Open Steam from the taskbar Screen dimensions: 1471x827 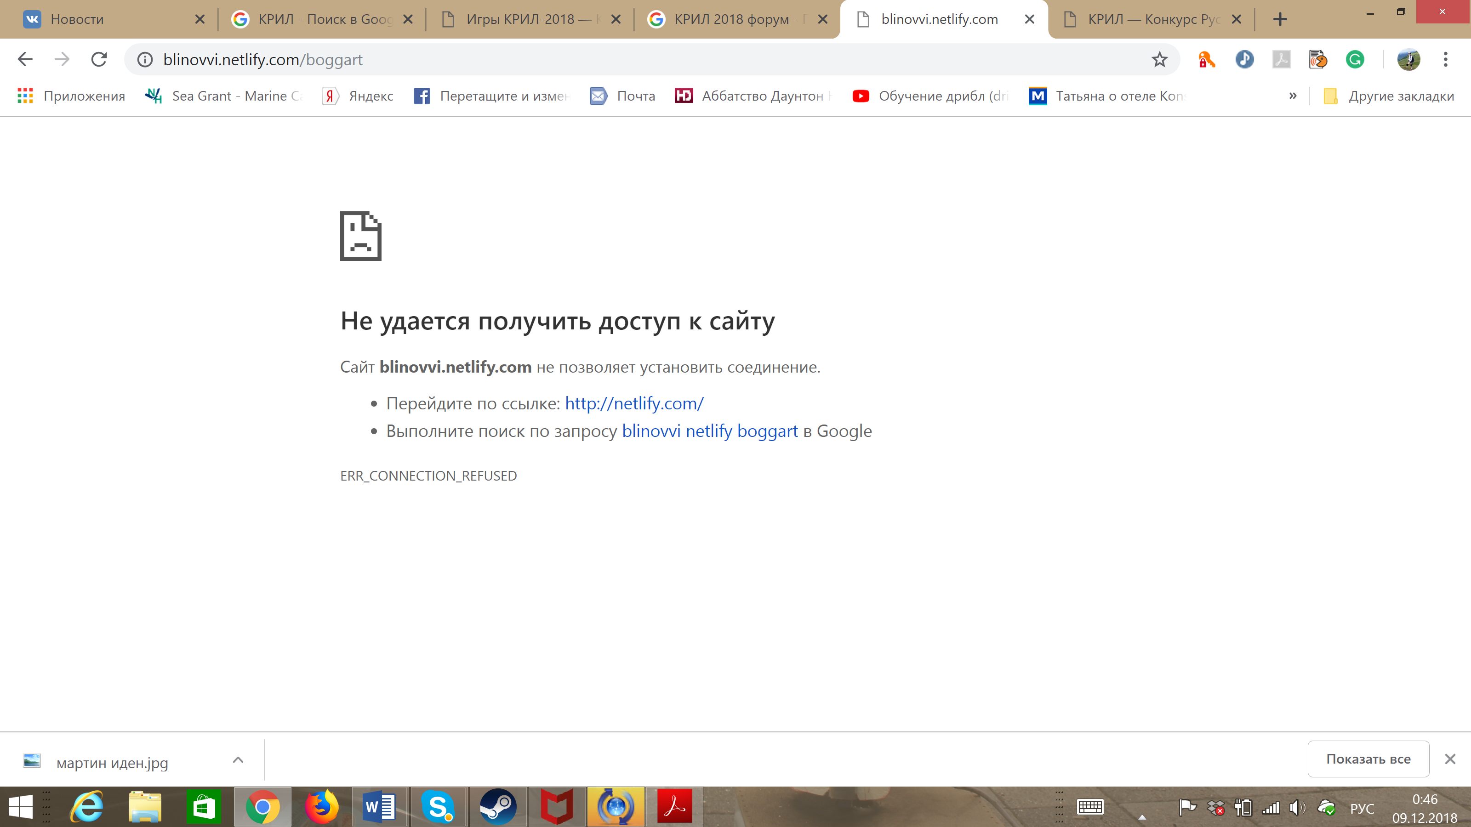coord(498,807)
